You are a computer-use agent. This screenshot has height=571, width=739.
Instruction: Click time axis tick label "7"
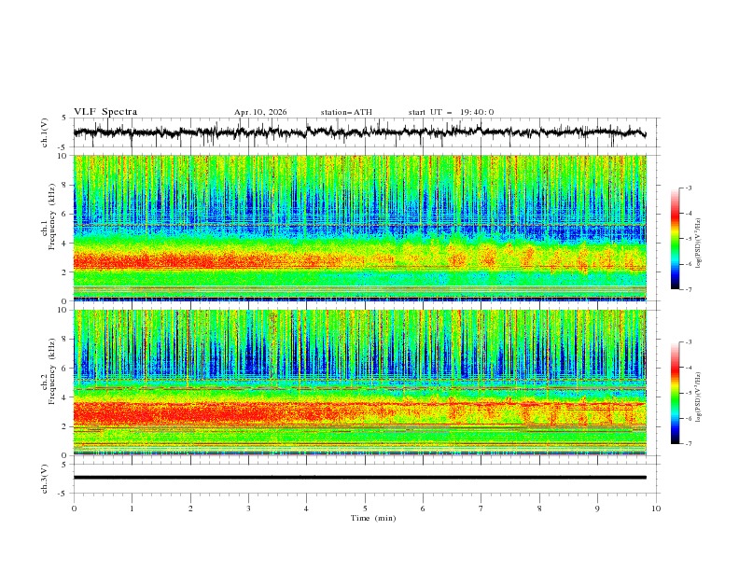pyautogui.click(x=481, y=508)
